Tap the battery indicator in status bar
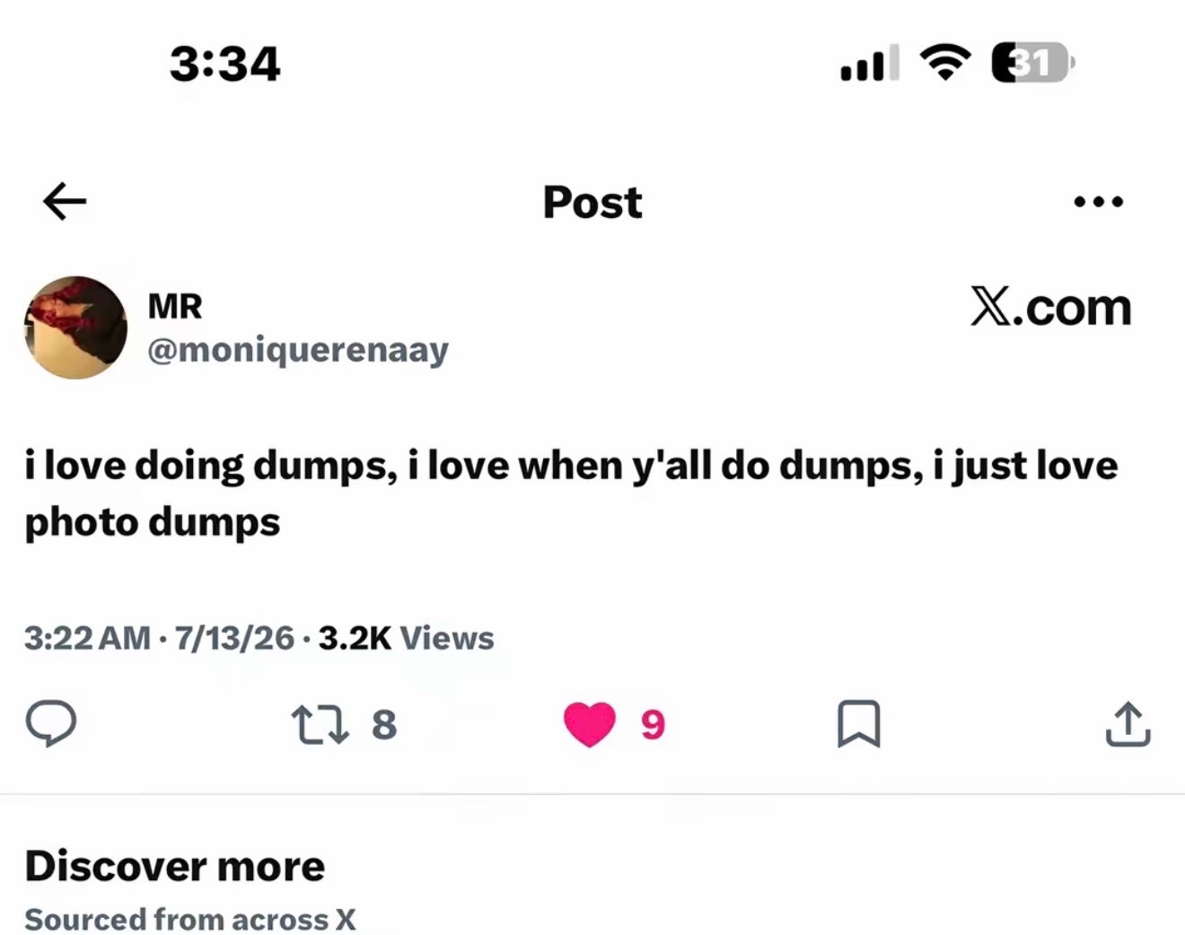This screenshot has height=935, width=1185. (x=1032, y=63)
